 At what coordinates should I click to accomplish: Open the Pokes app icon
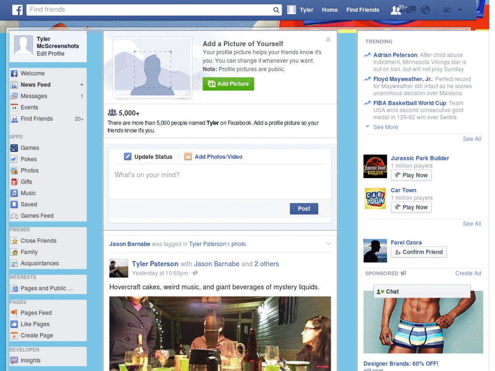pyautogui.click(x=14, y=159)
